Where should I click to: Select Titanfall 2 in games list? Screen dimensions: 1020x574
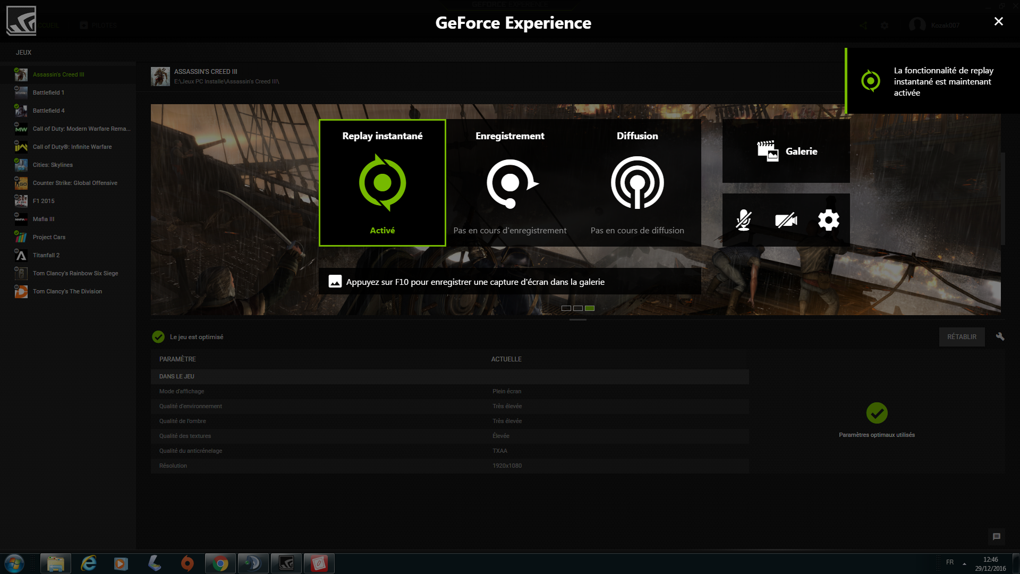pyautogui.click(x=46, y=255)
